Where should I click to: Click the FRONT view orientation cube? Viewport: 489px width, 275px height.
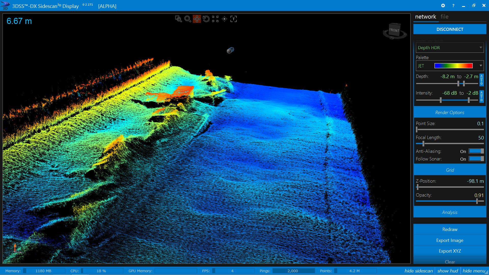(x=395, y=30)
